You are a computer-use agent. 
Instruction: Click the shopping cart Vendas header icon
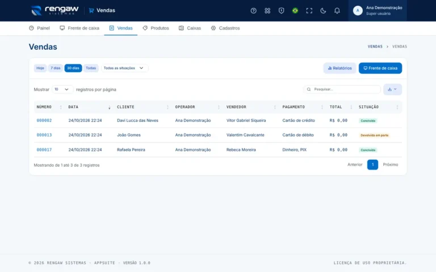point(91,11)
